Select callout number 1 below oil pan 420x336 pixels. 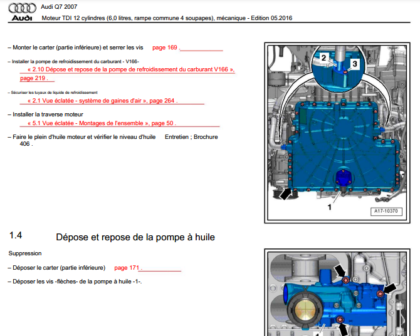[329, 208]
